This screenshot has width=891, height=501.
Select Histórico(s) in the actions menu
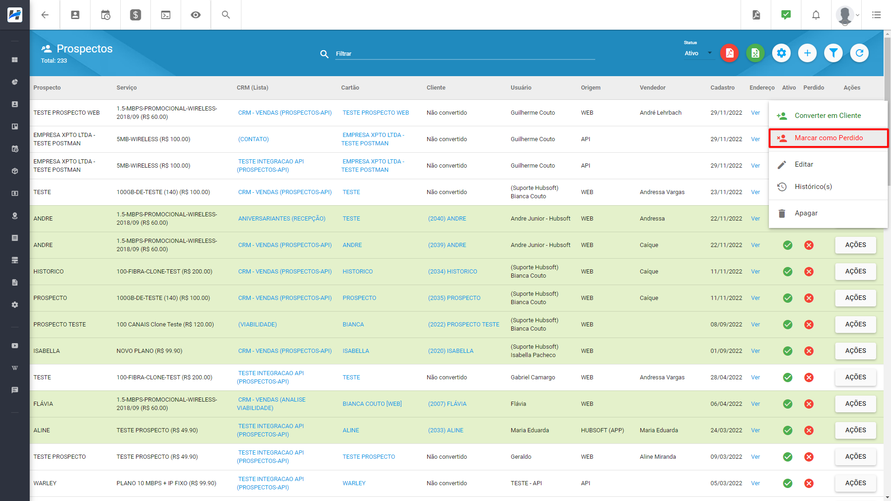[x=828, y=187]
